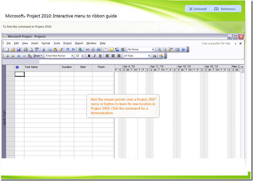Click the green Indent arrow icon
The height and width of the screenshot is (181, 253).
click(13, 56)
